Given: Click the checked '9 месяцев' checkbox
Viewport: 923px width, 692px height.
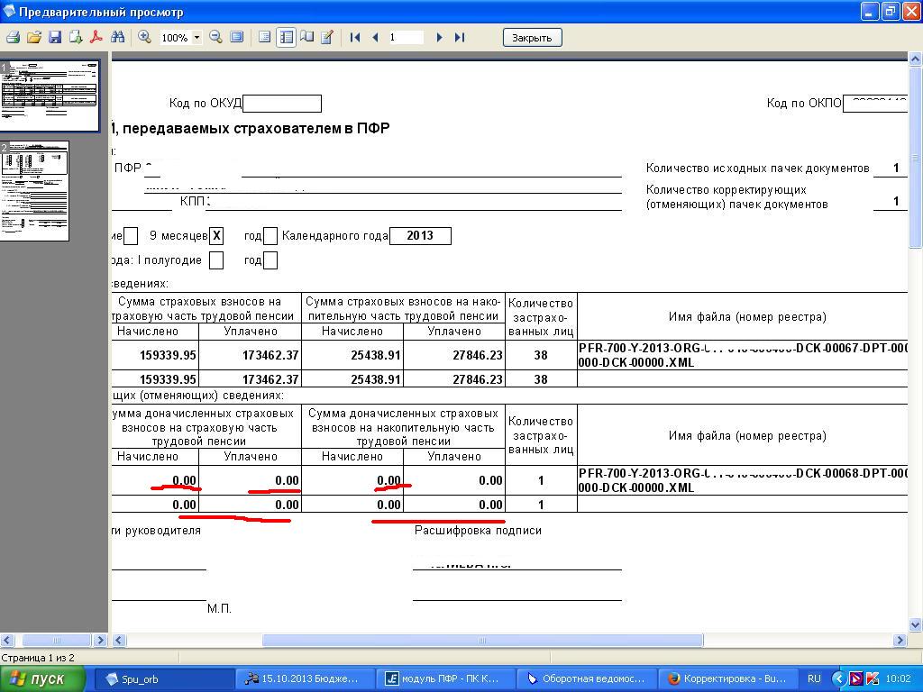Looking at the screenshot, I should 216,236.
